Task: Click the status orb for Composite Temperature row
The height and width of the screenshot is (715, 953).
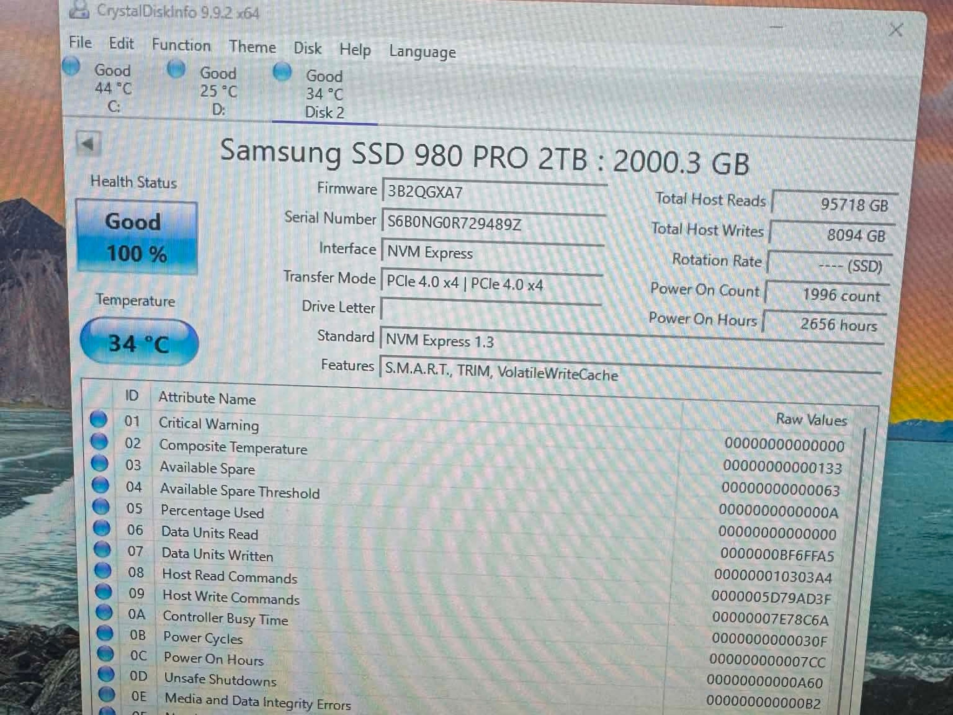Action: click(99, 441)
